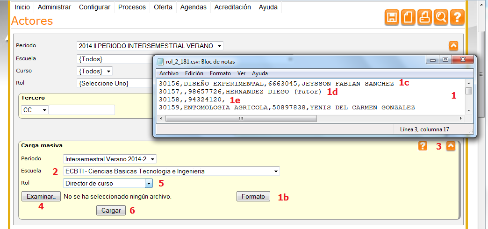Click the orange Save floppy disk icon
Image resolution: width=488 pixels, height=229 pixels.
[392, 17]
